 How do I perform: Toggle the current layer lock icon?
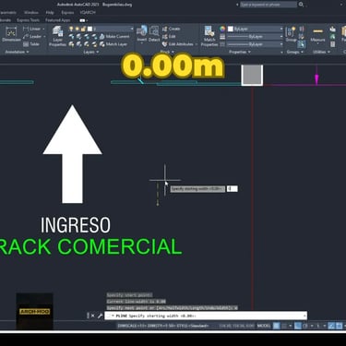83,29
